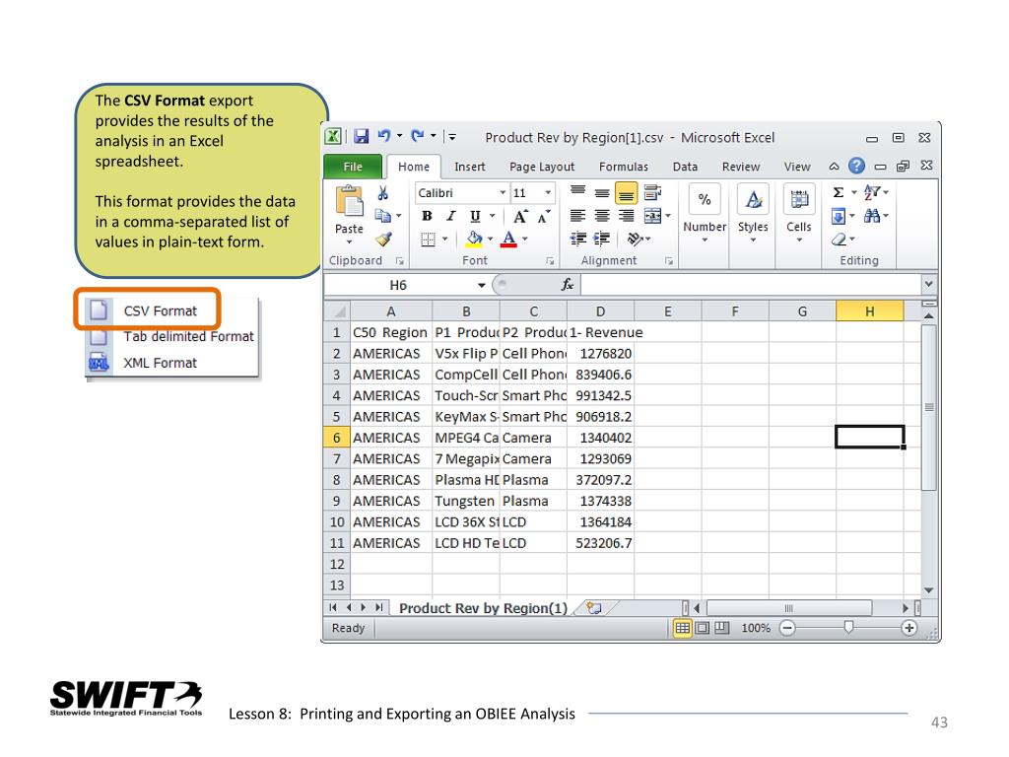Screen dimensions: 1009x757
Task: Open the Styles gallery
Action: pyautogui.click(x=753, y=214)
